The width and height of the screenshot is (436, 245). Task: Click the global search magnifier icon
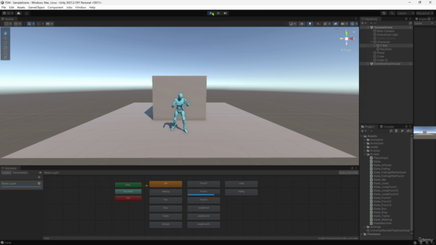[392, 13]
